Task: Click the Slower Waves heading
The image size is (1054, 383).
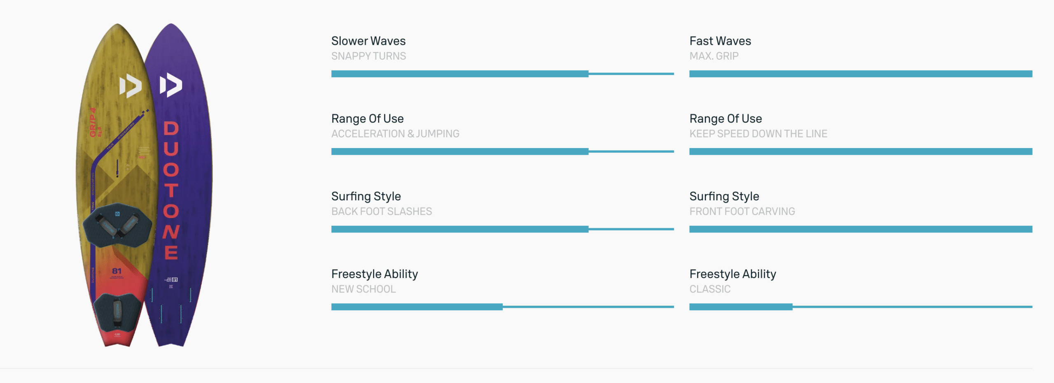Action: [368, 41]
